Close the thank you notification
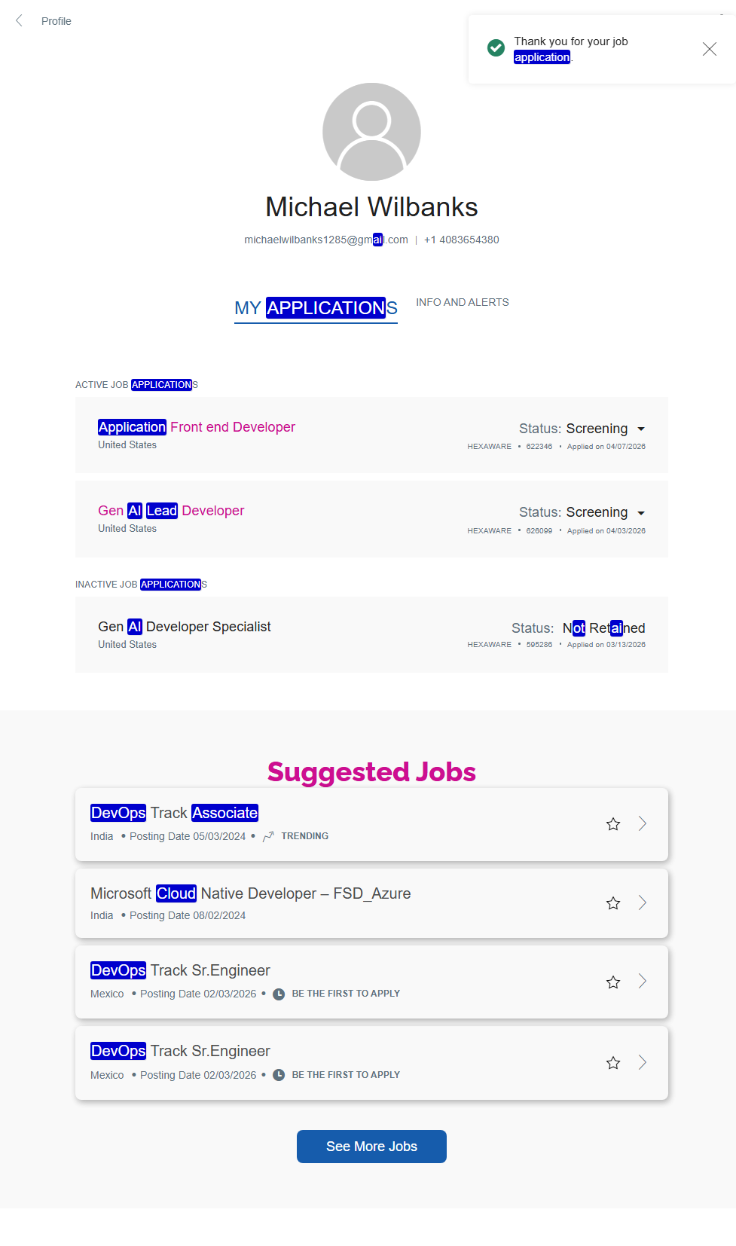Image resolution: width=736 pixels, height=1246 pixels. click(709, 49)
